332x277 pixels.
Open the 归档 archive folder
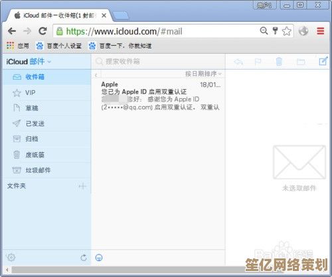coord(47,139)
